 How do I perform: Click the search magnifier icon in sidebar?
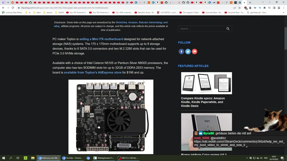(228, 29)
